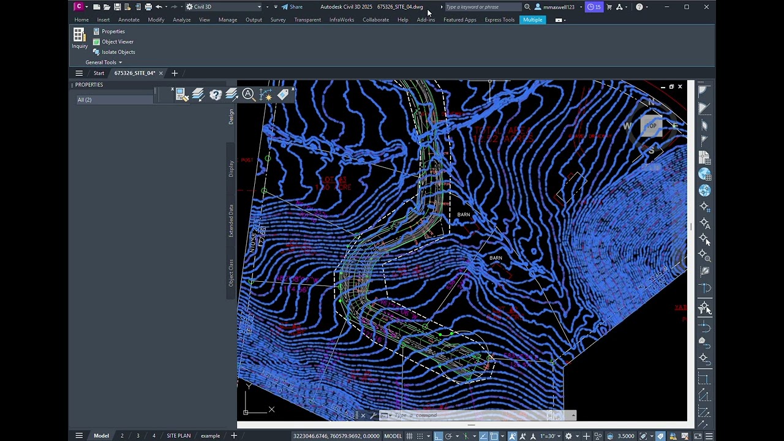This screenshot has width=784, height=441.
Task: Toggle Snap mode in status bar
Action: click(420, 436)
